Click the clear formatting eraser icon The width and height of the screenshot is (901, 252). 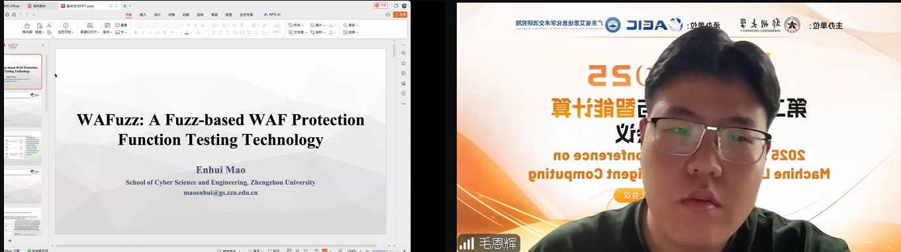[203, 25]
